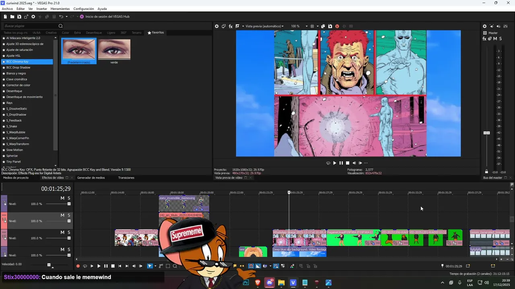Save preview snapshot to file icon
515x289 pixels.
click(x=330, y=26)
